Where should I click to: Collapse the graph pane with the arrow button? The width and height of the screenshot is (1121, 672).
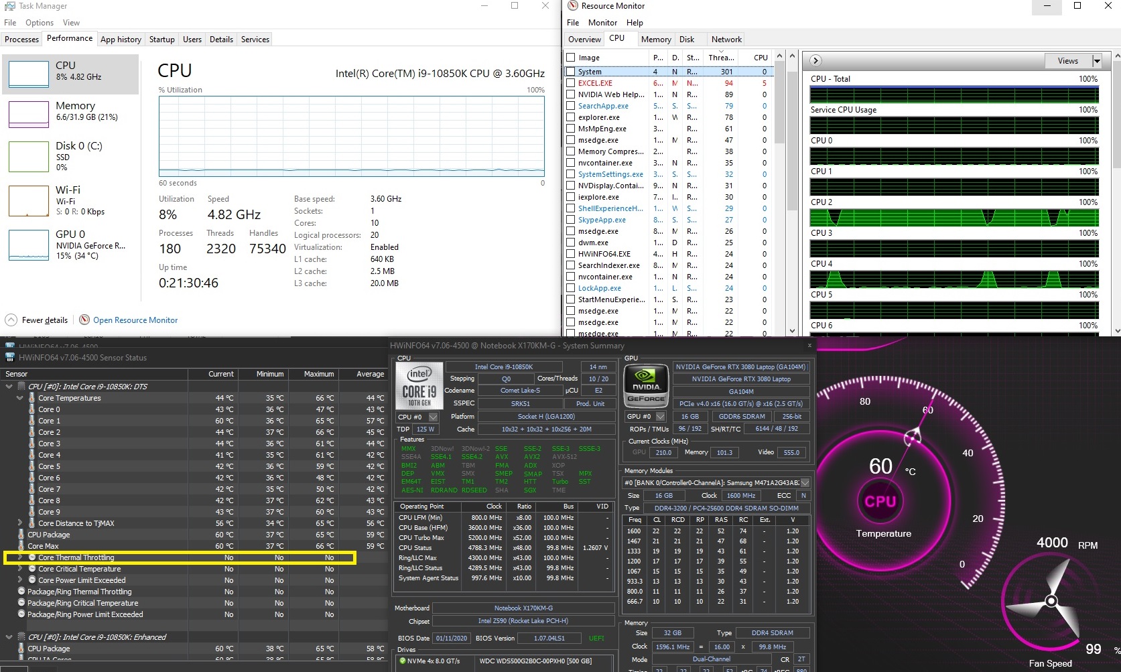point(815,60)
